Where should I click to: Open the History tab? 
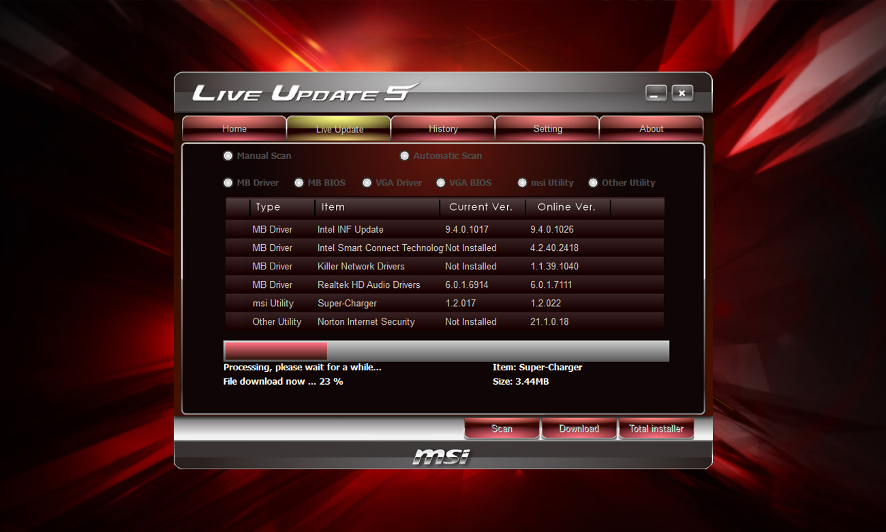click(x=443, y=128)
